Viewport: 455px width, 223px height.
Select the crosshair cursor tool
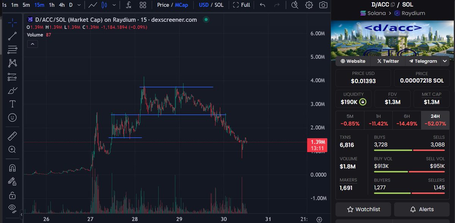pyautogui.click(x=12, y=22)
